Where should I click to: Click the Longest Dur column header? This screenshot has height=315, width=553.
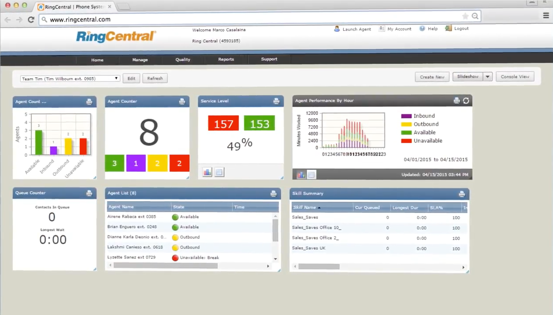[408, 207]
